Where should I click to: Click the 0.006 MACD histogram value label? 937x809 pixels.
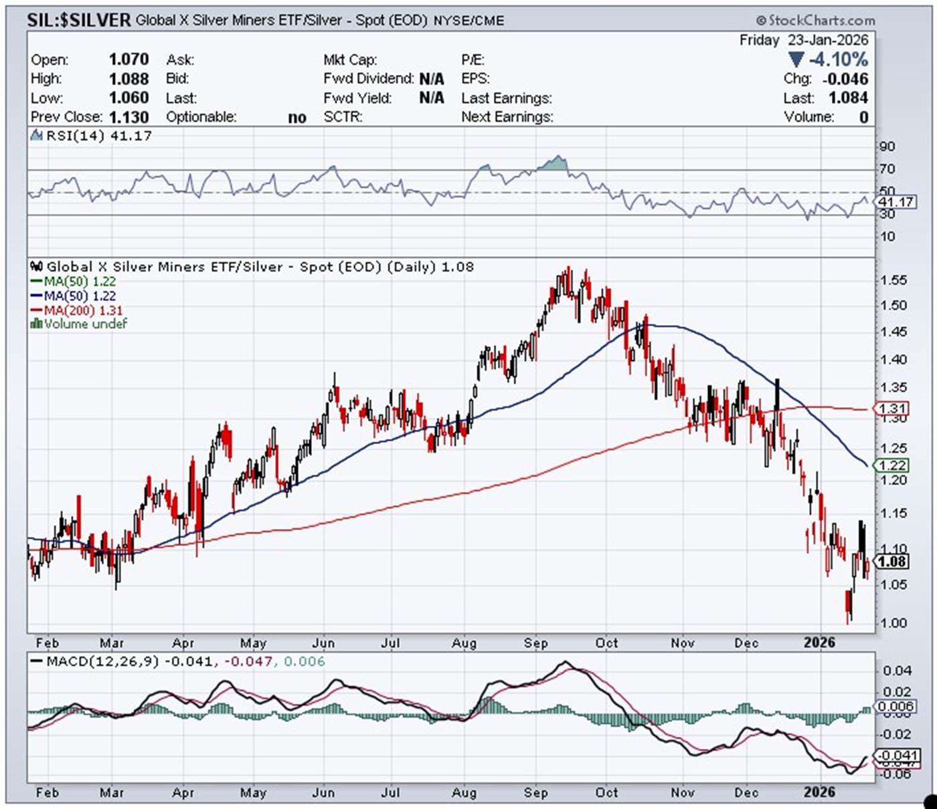tap(896, 707)
